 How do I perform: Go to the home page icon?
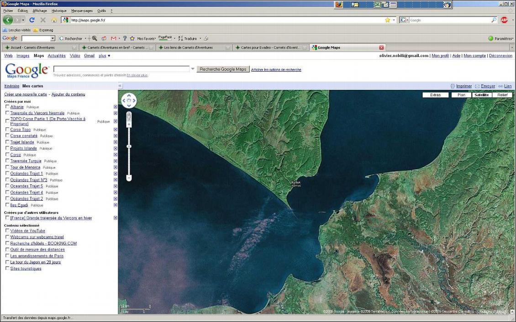tap(54, 20)
